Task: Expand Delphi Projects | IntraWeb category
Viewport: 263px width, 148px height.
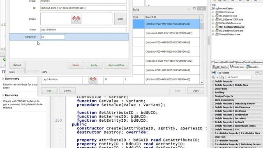Action: 213,118
